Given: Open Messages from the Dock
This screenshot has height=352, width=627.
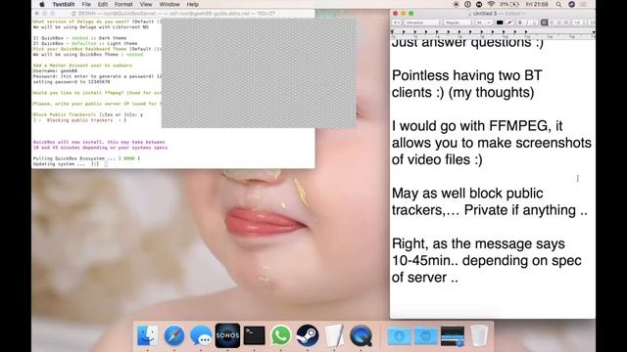Looking at the screenshot, I should coord(201,335).
